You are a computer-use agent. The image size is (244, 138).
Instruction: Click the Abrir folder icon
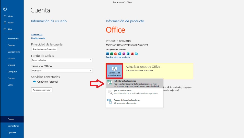[x=5, y=29]
